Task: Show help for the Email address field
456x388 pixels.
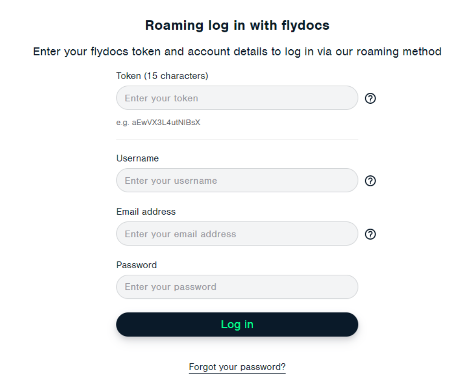Action: pyautogui.click(x=371, y=234)
